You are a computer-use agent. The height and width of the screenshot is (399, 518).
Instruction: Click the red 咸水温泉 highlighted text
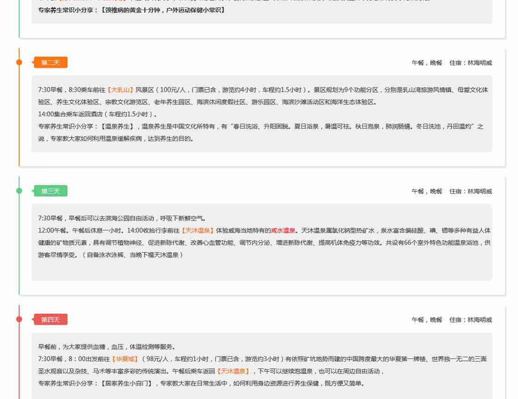point(283,231)
